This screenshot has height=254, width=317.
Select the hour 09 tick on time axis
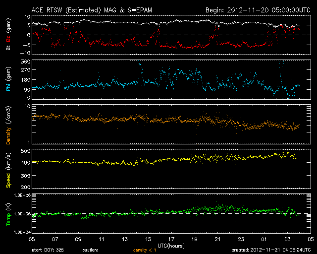(x=78, y=239)
